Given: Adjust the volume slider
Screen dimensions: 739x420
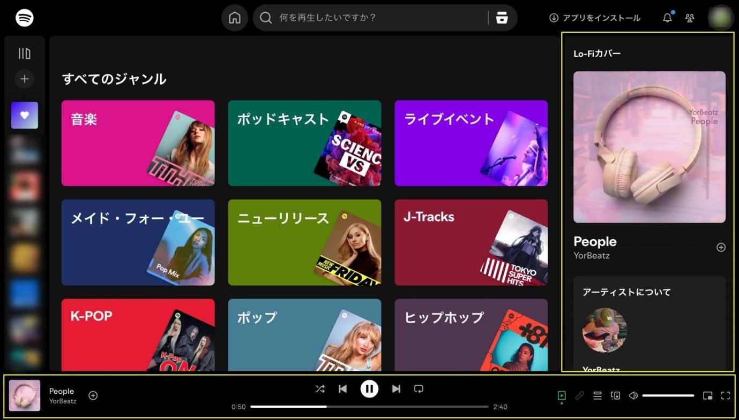Looking at the screenshot, I should [668, 396].
